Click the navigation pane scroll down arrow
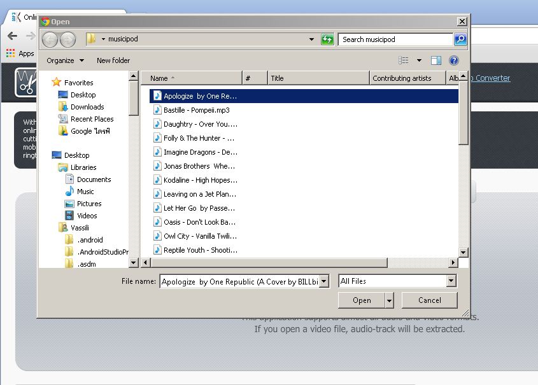538x385 pixels. click(x=134, y=263)
